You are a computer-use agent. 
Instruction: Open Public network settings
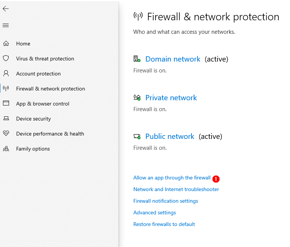170,136
